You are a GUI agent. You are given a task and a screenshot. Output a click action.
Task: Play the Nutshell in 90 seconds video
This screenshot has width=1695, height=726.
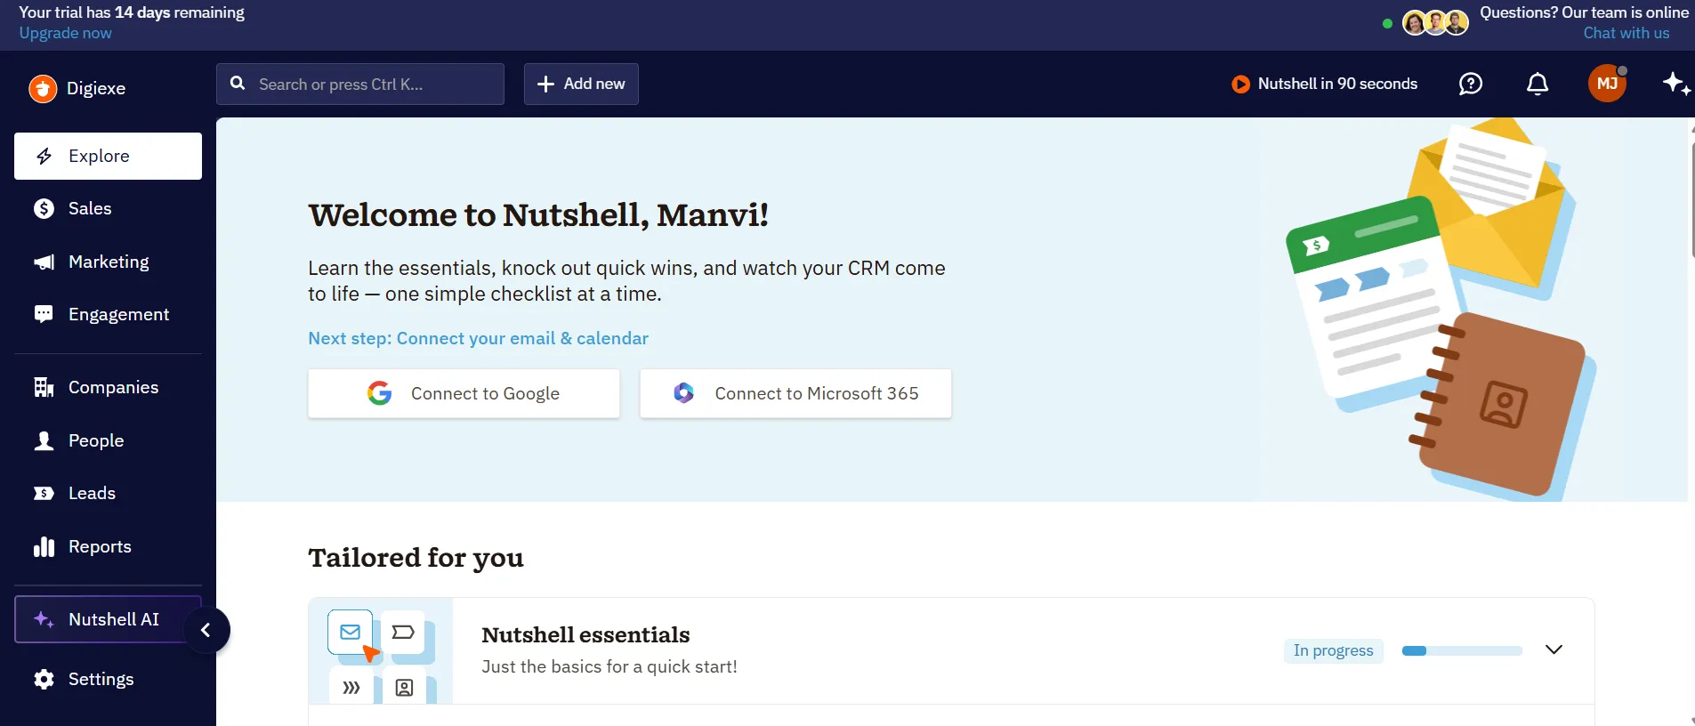click(x=1325, y=84)
